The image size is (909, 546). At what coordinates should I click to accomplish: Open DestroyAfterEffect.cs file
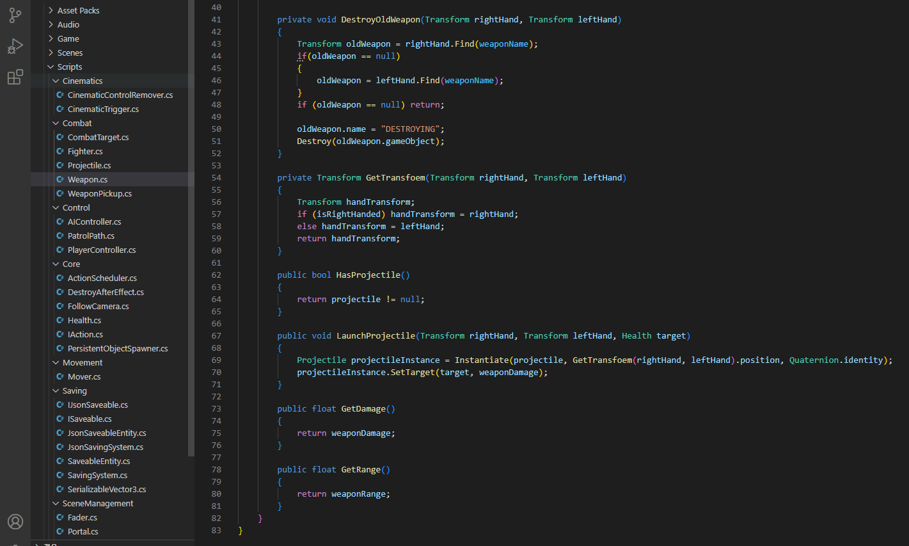pos(106,292)
